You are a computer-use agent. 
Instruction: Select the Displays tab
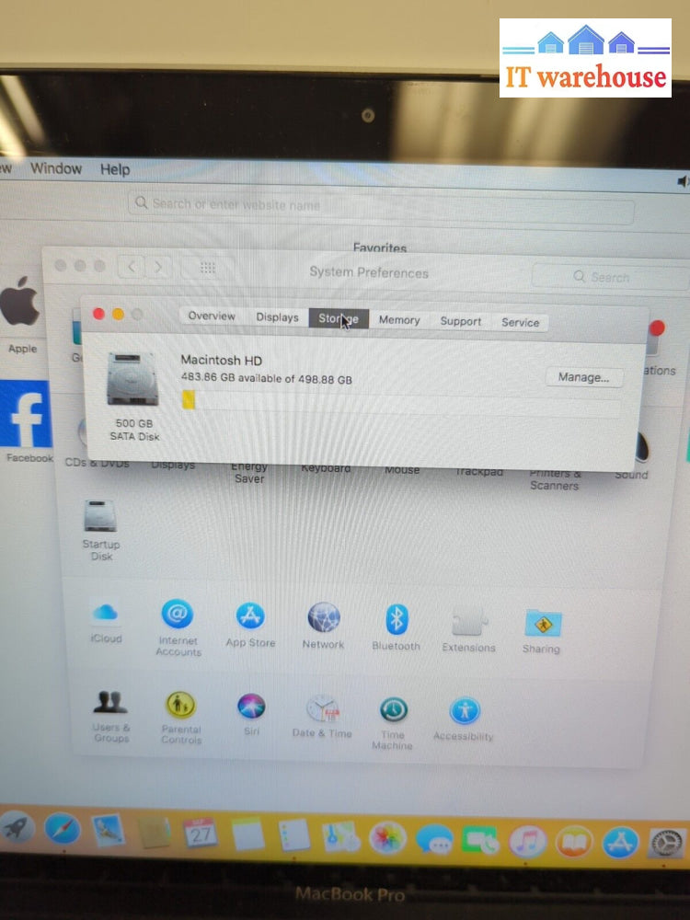[x=277, y=317]
